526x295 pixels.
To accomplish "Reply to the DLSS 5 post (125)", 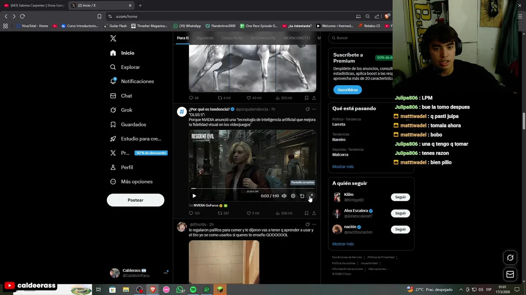I will [194, 213].
